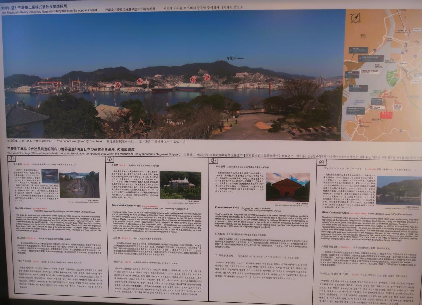Image resolution: width=422 pixels, height=305 pixels.
Task: Click red circled marker ② on the panorama
Action: (140, 82)
